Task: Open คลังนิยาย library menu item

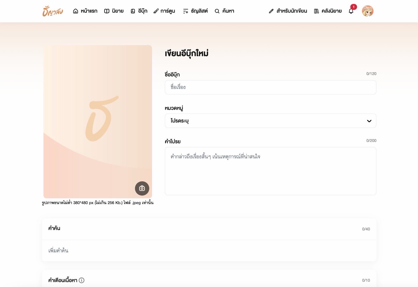Action: tap(328, 11)
